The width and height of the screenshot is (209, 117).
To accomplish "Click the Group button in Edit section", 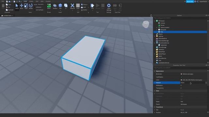I will pos(84,5).
